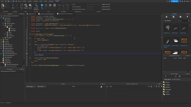The width and height of the screenshot is (191, 107).
Task: Click the script editor vertical scrollbar
Action: point(161,48)
